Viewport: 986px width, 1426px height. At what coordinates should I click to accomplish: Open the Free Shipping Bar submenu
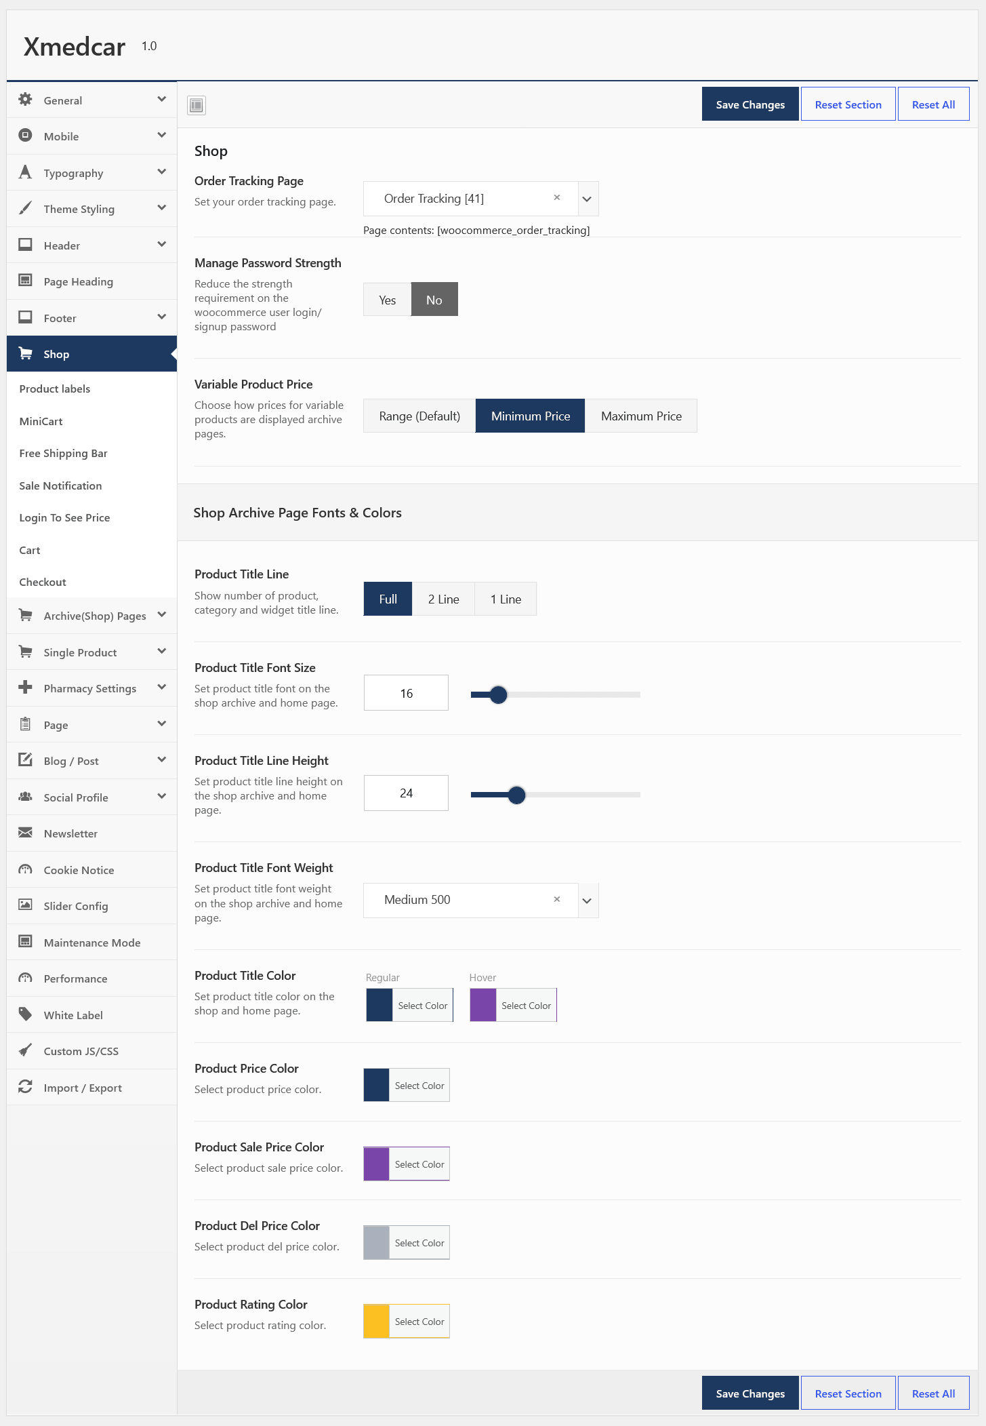pyautogui.click(x=64, y=454)
